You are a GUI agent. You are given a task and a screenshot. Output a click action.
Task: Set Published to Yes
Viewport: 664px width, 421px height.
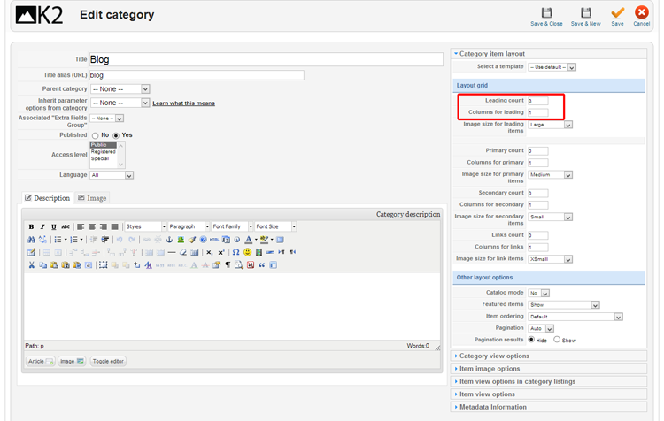pos(116,135)
